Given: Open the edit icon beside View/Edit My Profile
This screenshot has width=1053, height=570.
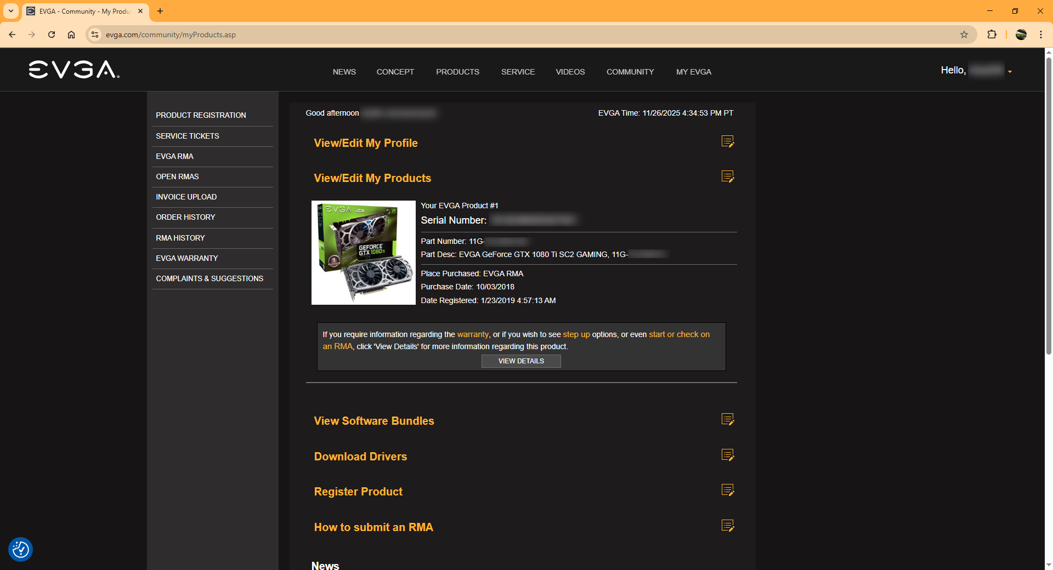Looking at the screenshot, I should pos(728,141).
